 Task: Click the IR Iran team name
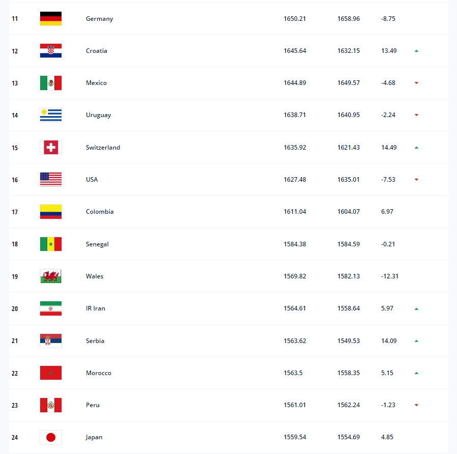point(96,308)
